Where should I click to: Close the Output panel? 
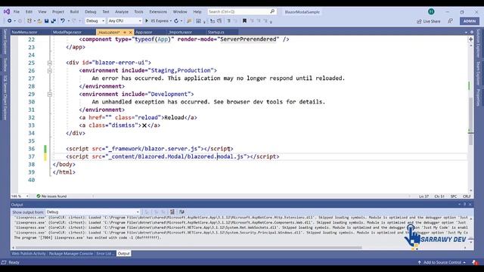tap(470, 204)
